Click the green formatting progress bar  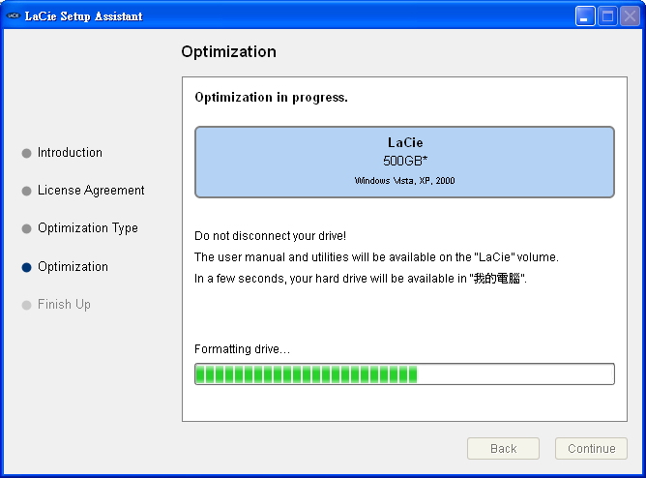pos(404,374)
